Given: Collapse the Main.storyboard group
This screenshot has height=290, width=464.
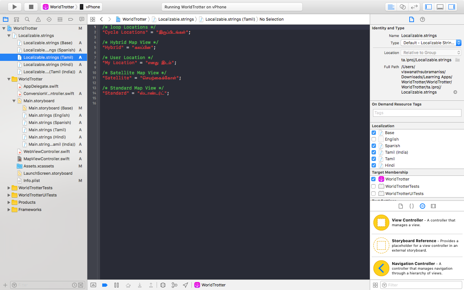Looking at the screenshot, I should coord(14,101).
